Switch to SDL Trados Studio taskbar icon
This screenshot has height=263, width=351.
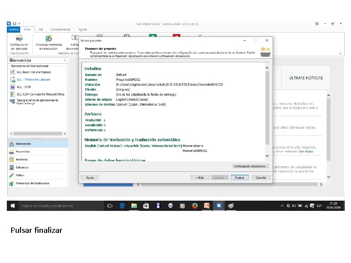[219, 206]
